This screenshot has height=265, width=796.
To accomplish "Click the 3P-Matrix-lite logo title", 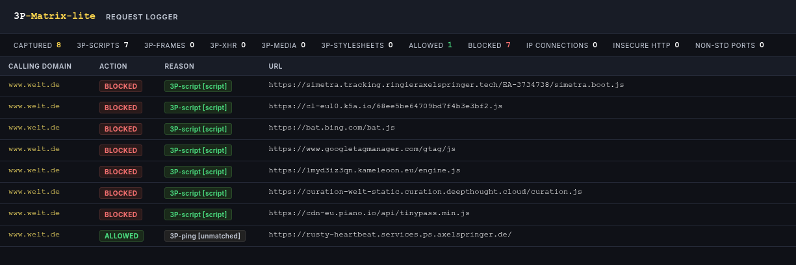I will 55,16.
